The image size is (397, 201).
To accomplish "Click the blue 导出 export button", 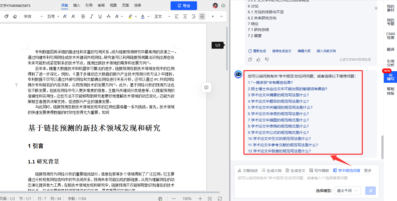I will click(184, 6).
